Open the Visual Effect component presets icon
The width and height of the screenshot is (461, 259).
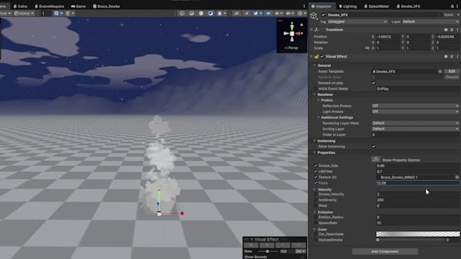click(452, 57)
